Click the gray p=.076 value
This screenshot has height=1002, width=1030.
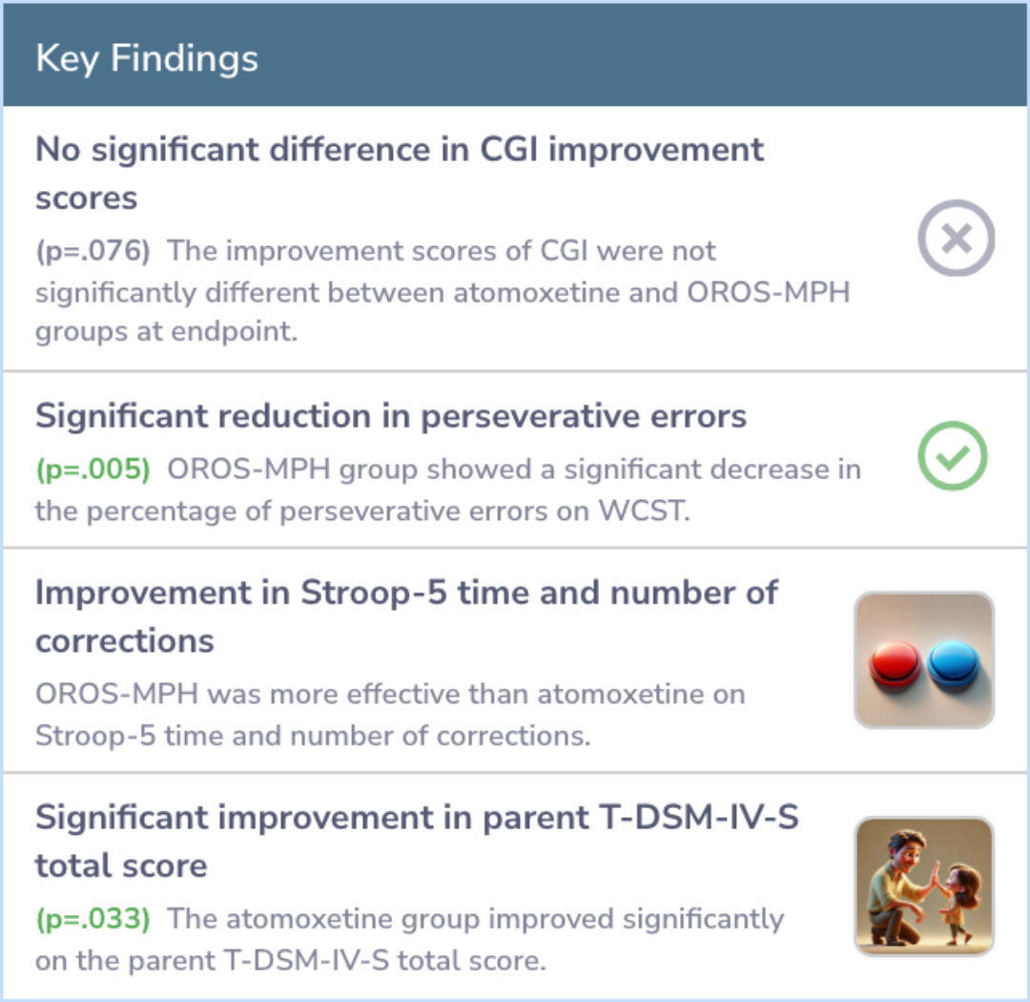(x=93, y=251)
